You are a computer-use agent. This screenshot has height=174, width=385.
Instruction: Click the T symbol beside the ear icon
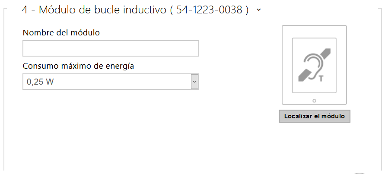(321, 78)
